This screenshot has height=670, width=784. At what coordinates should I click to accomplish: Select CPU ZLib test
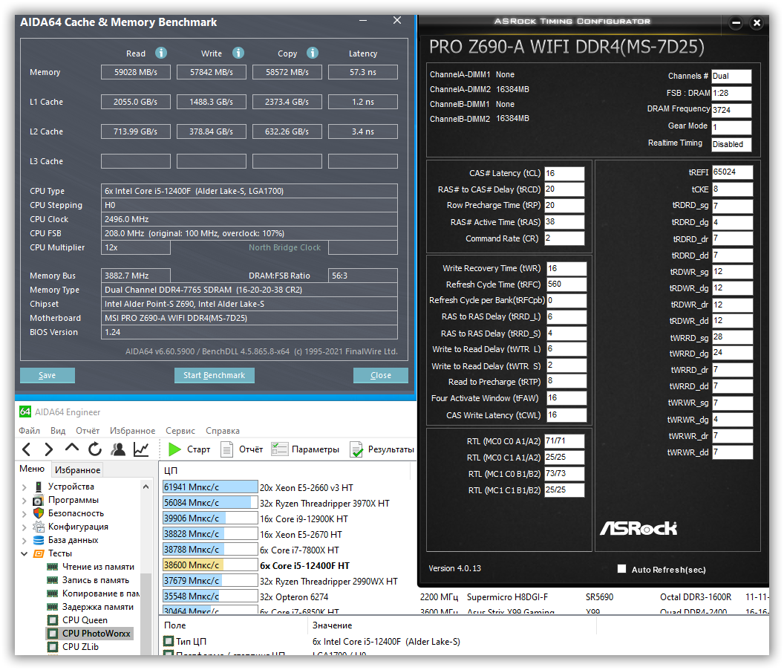[x=80, y=646]
